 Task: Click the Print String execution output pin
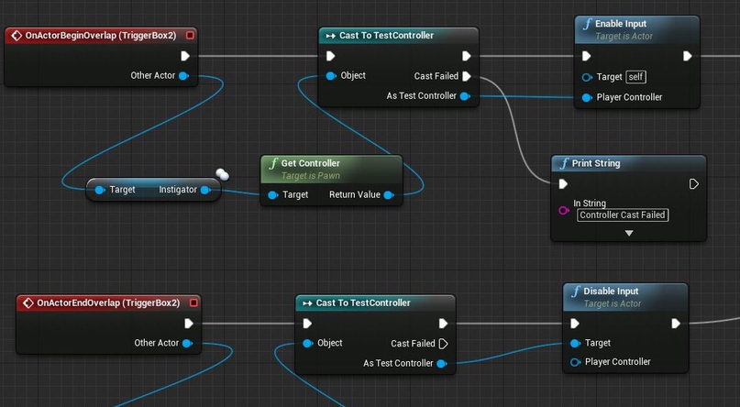pyautogui.click(x=694, y=184)
